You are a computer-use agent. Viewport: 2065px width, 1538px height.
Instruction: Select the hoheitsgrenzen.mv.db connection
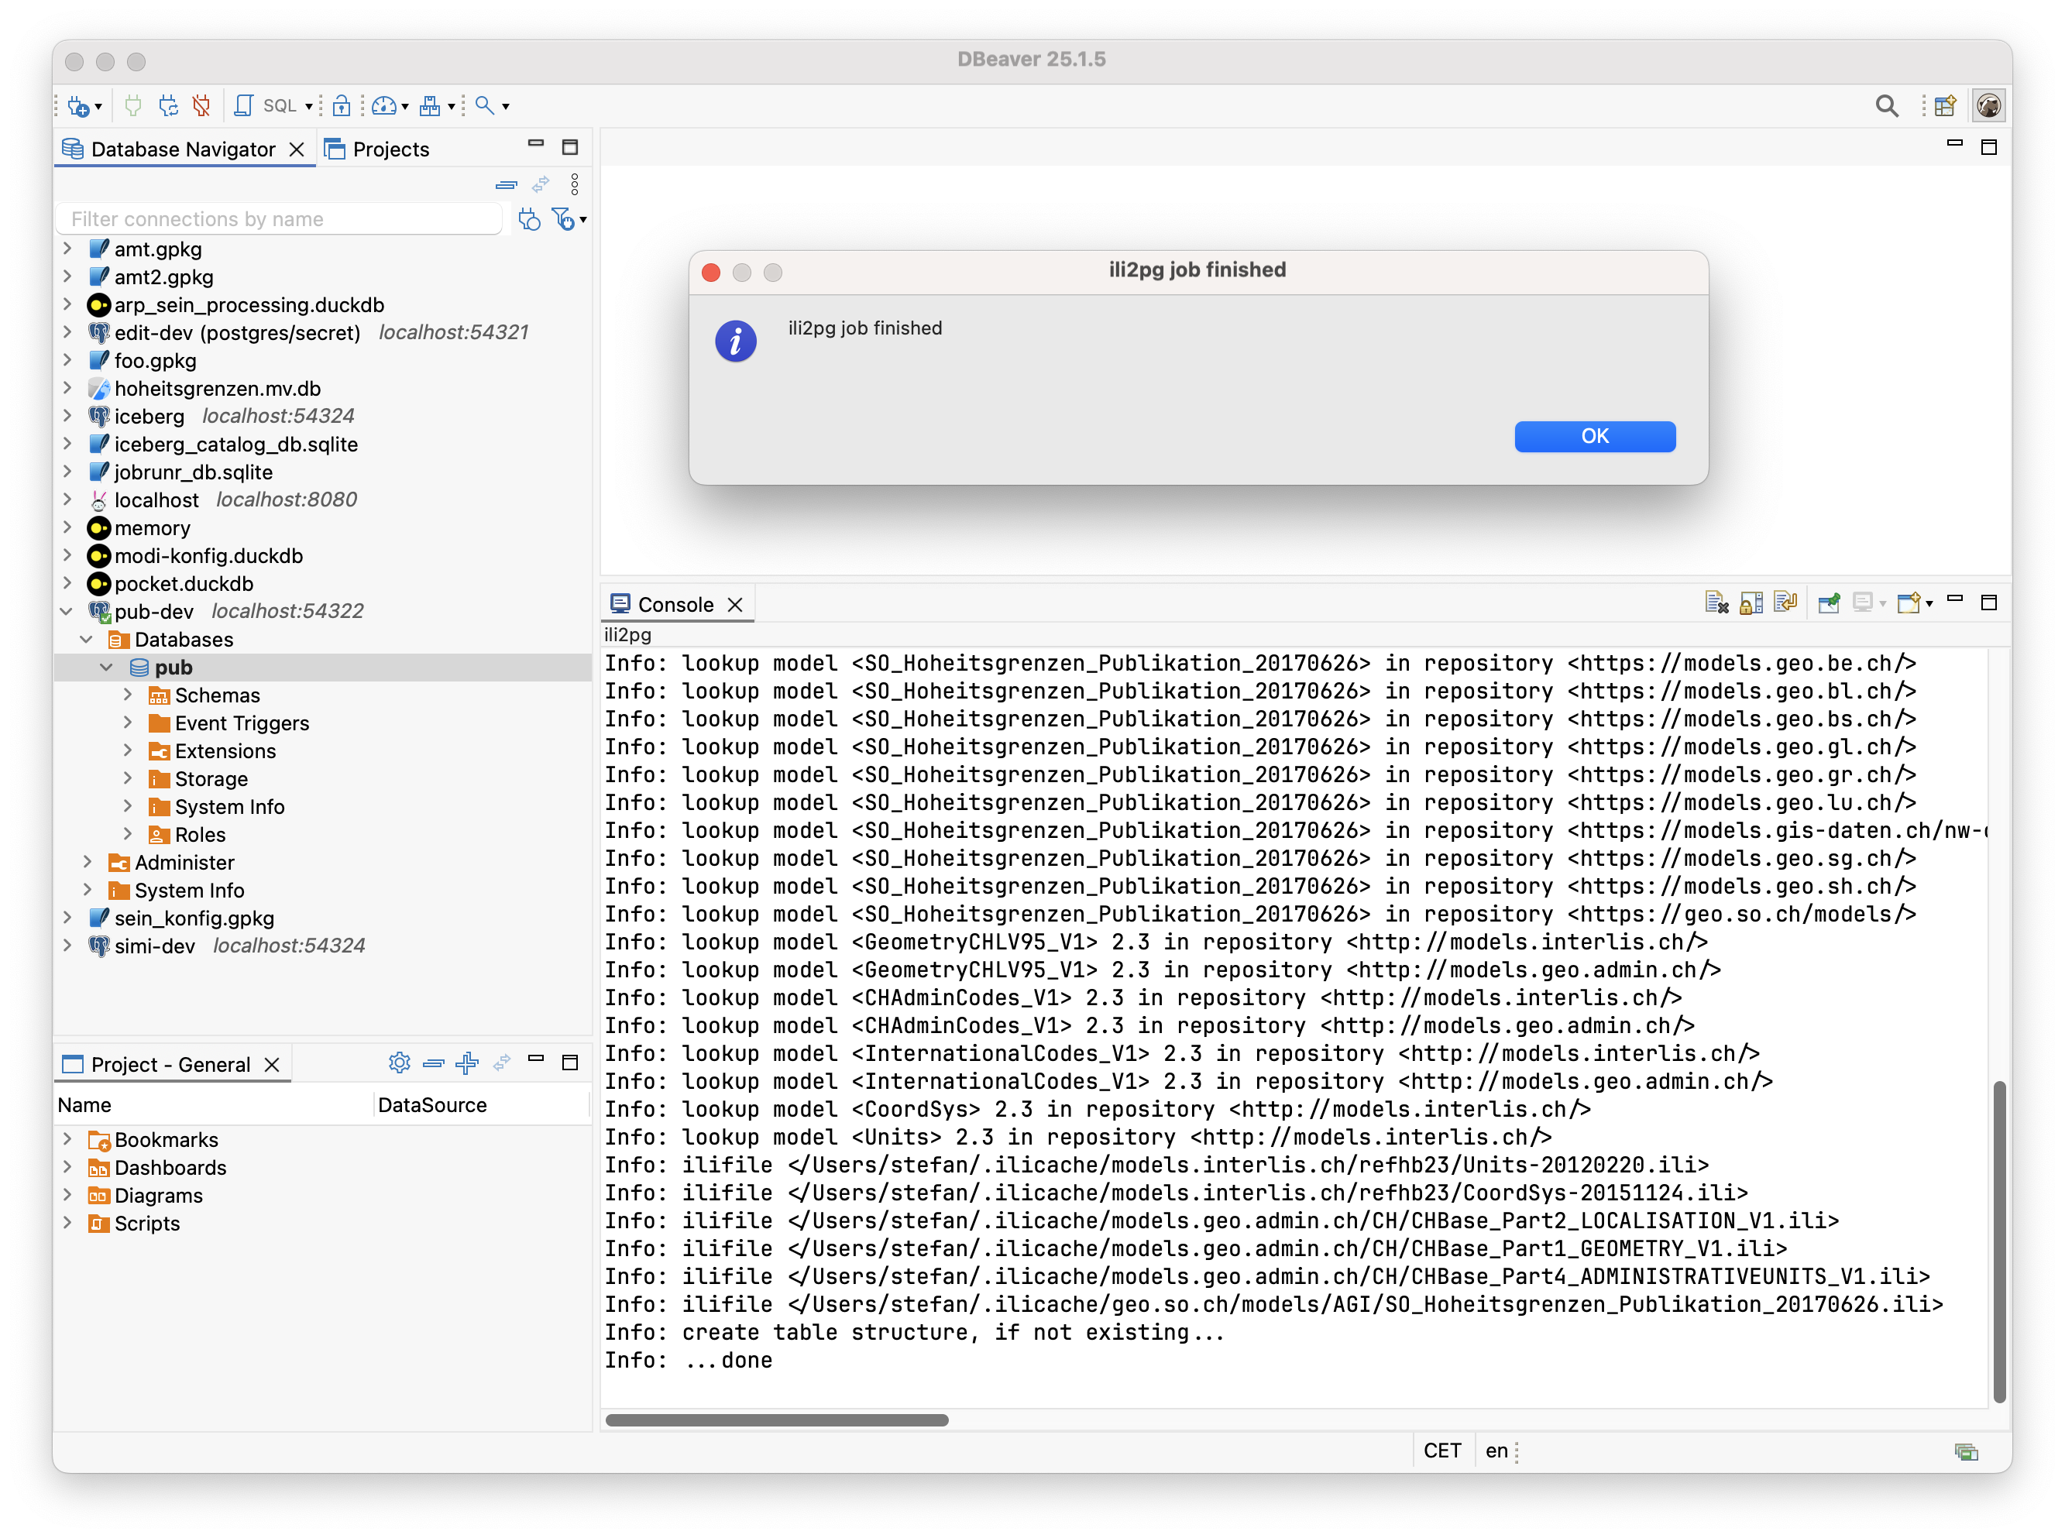[x=217, y=388]
